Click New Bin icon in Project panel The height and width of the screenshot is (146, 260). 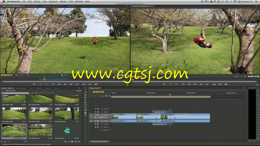tap(72, 142)
